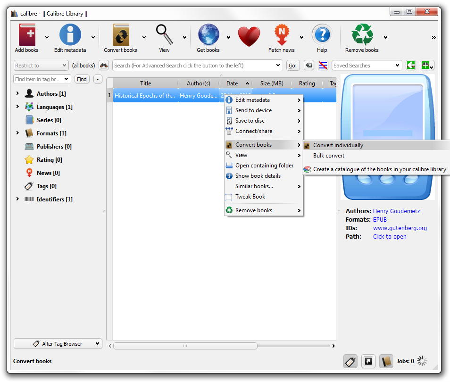Show more toolbar items chevron
Image resolution: width=450 pixels, height=382 pixels.
click(433, 37)
